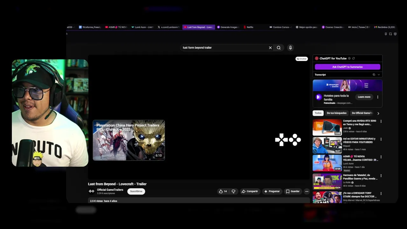Screen dimensions: 407x229
Task: Open ChatGPT for YouTube settings gear
Action: tap(349, 59)
